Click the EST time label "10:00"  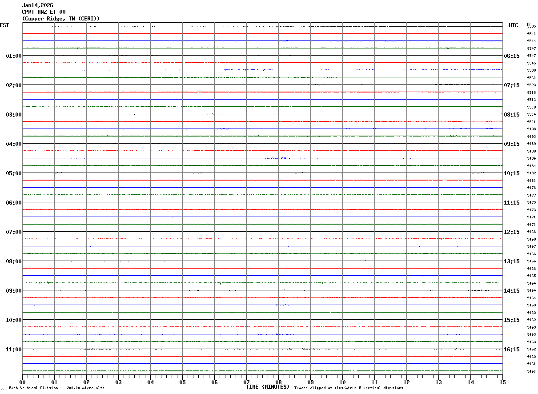(14, 320)
